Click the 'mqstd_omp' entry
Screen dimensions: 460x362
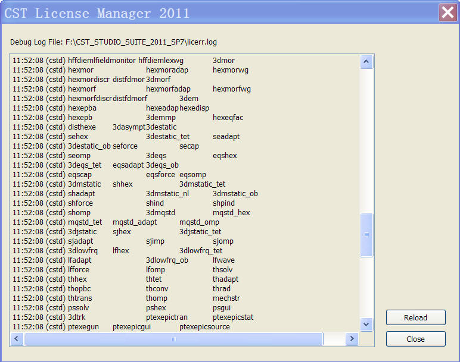pyautogui.click(x=199, y=222)
